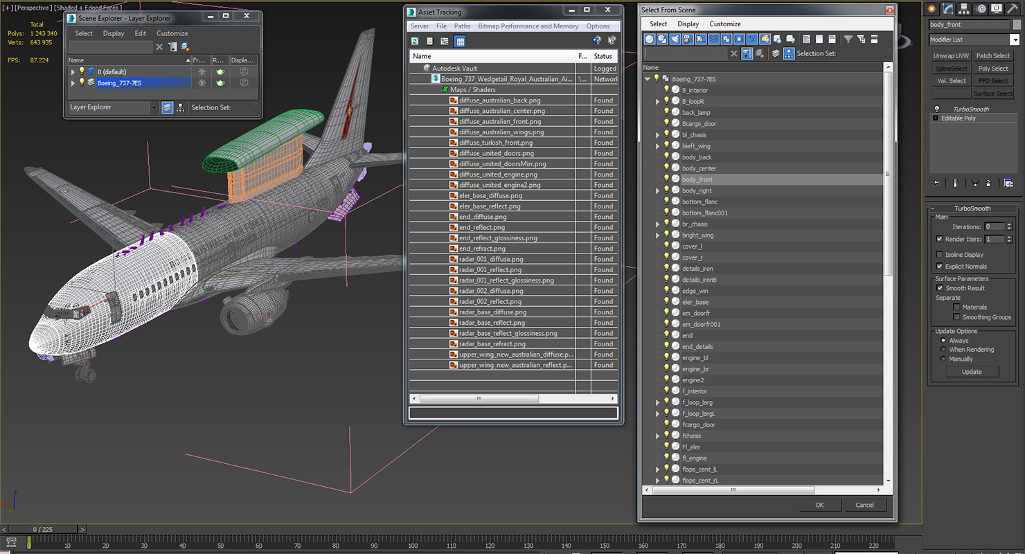Expand the 0 (default) layer
The width and height of the screenshot is (1025, 554).
(x=73, y=71)
